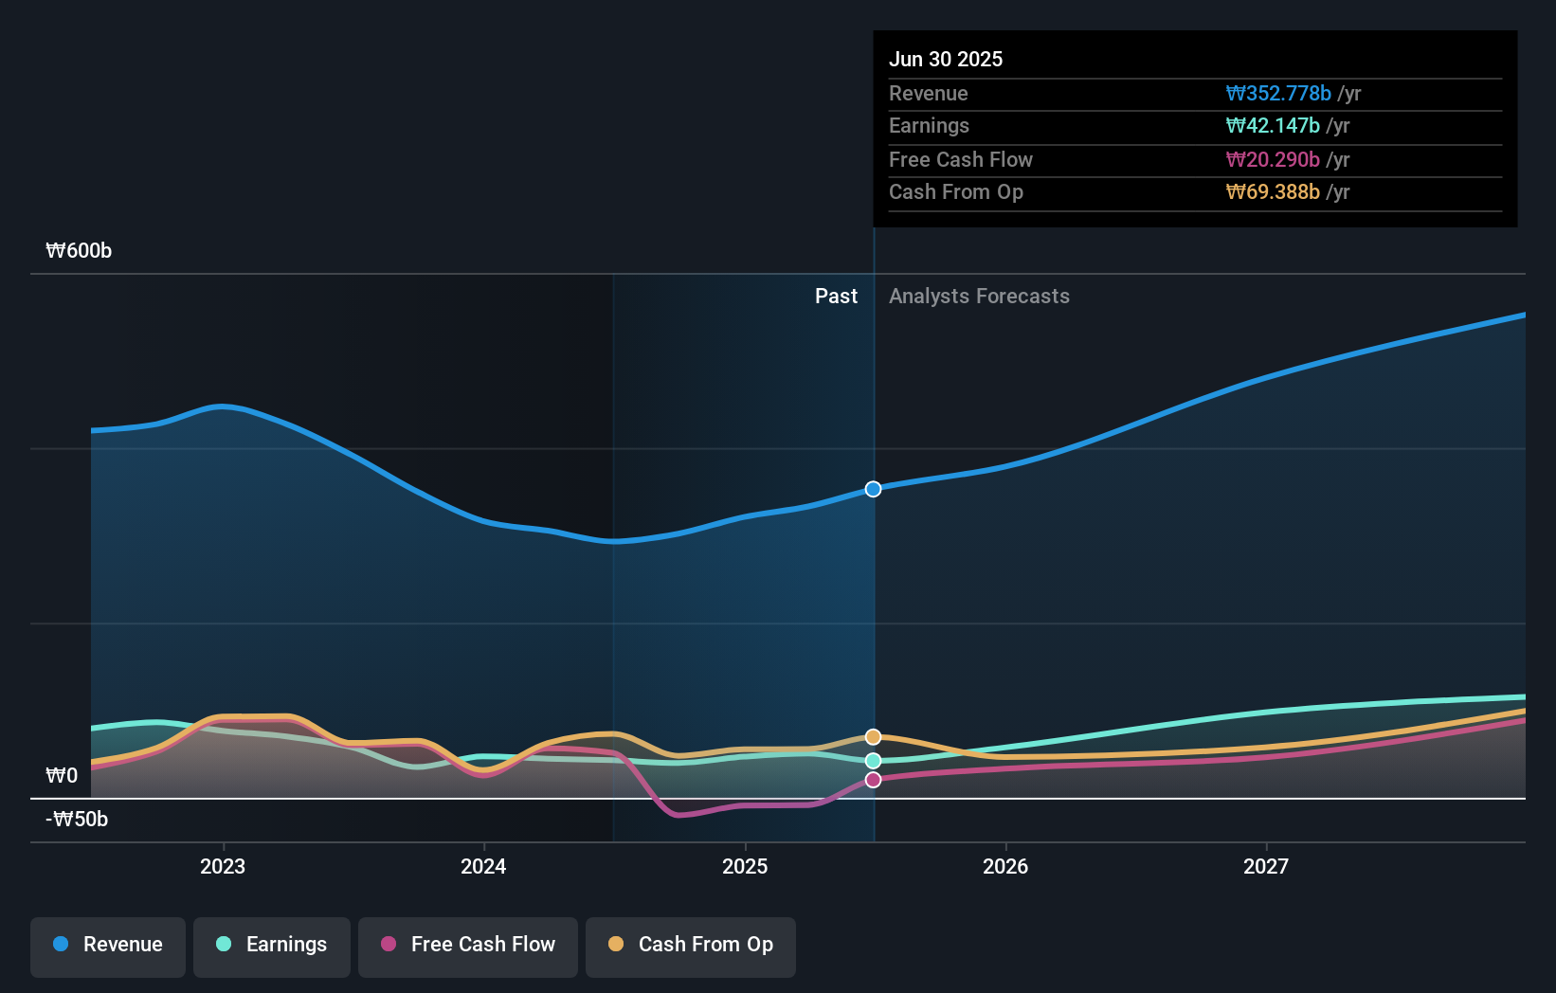
Task: Click the Cash From Op legend dot
Action: tap(618, 945)
